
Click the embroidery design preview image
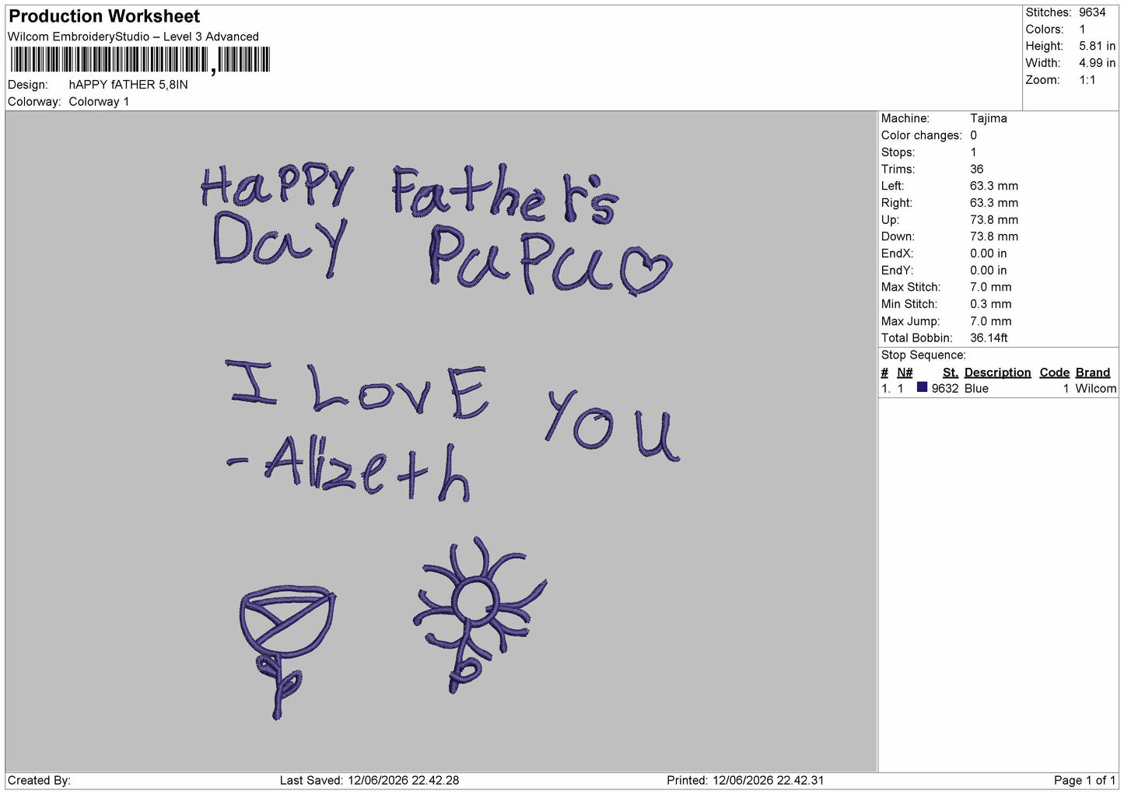tap(441, 442)
